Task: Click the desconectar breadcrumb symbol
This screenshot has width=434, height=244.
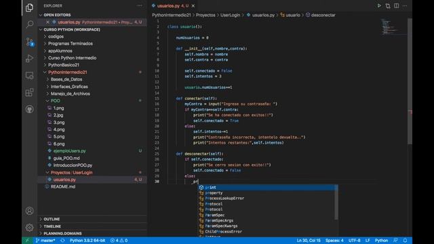Action: [x=320, y=15]
